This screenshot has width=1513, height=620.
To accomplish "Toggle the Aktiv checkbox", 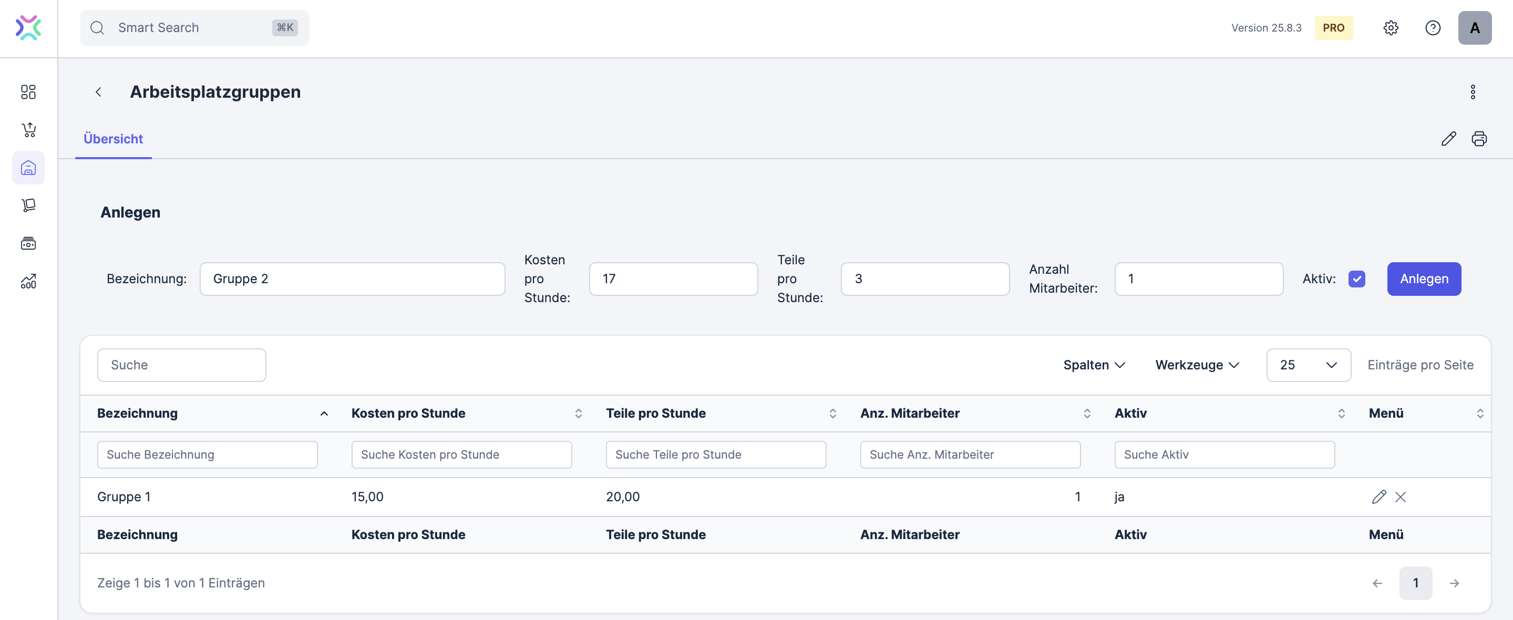I will click(x=1356, y=279).
